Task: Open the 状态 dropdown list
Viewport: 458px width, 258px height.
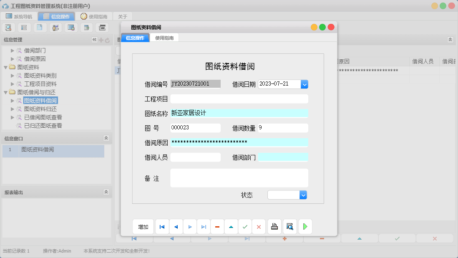Action: point(303,195)
